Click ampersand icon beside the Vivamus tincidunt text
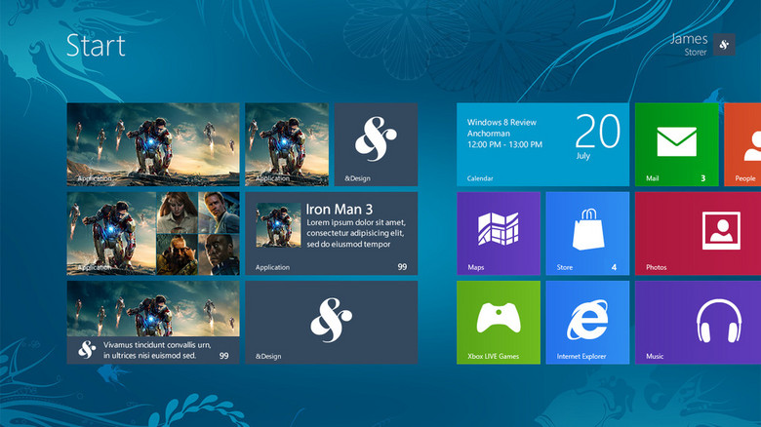The image size is (761, 427). (87, 349)
